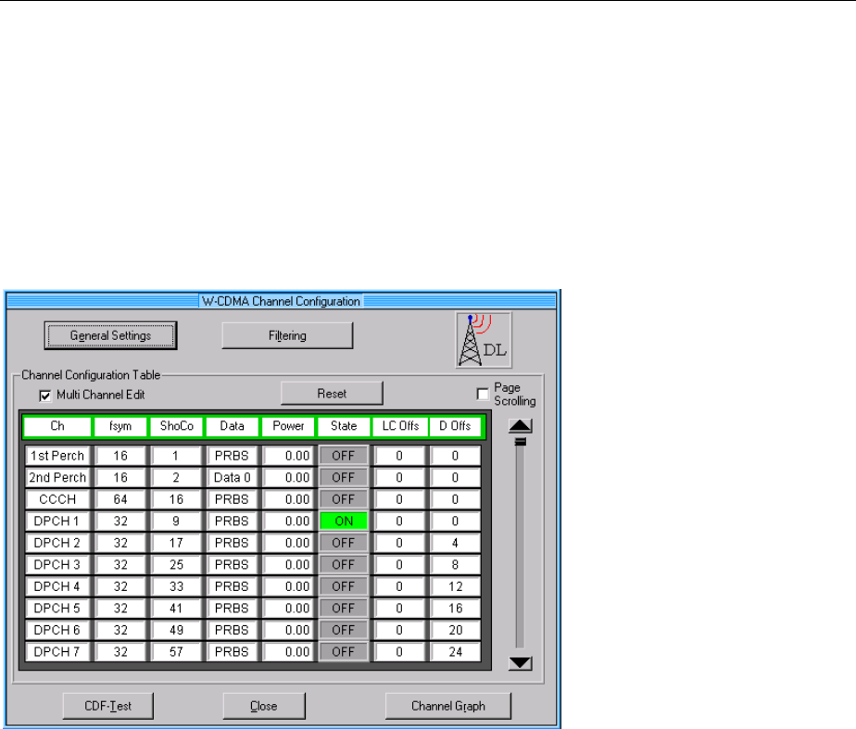This screenshot has height=729, width=856.
Task: Edit fsym value of 1st Perch
Action: pos(120,456)
